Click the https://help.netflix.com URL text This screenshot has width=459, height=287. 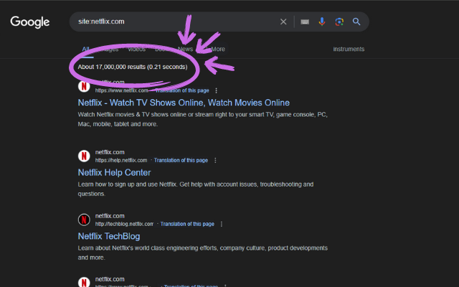(121, 160)
